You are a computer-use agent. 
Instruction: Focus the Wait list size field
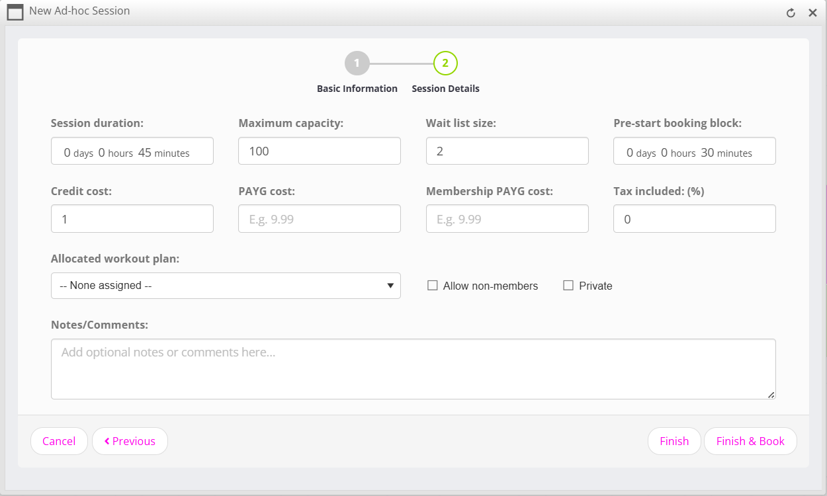click(507, 151)
